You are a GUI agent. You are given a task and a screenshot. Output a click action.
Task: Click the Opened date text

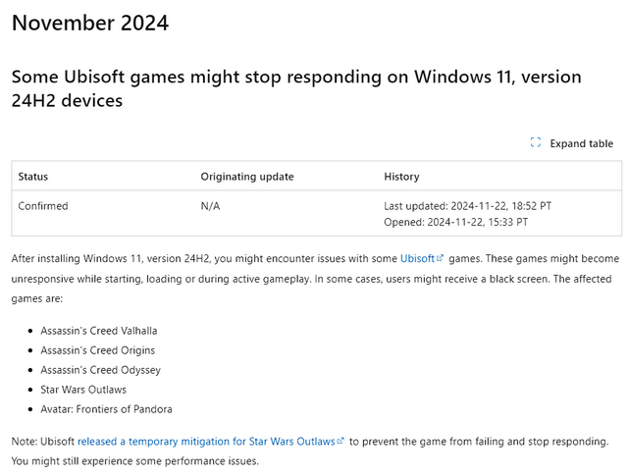coord(455,222)
